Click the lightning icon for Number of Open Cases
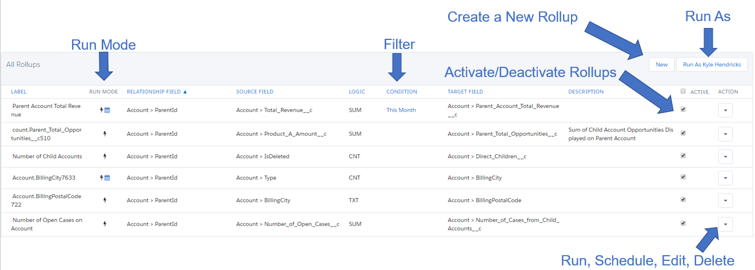 click(105, 224)
